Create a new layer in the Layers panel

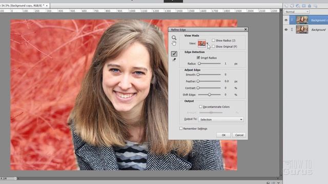pyautogui.click(x=286, y=6)
